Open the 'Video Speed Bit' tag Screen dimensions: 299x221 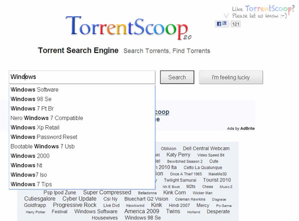point(211,155)
